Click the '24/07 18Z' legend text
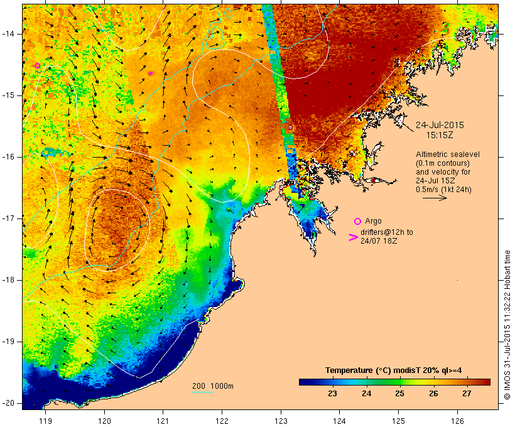This screenshot has width=515, height=427. (379, 241)
